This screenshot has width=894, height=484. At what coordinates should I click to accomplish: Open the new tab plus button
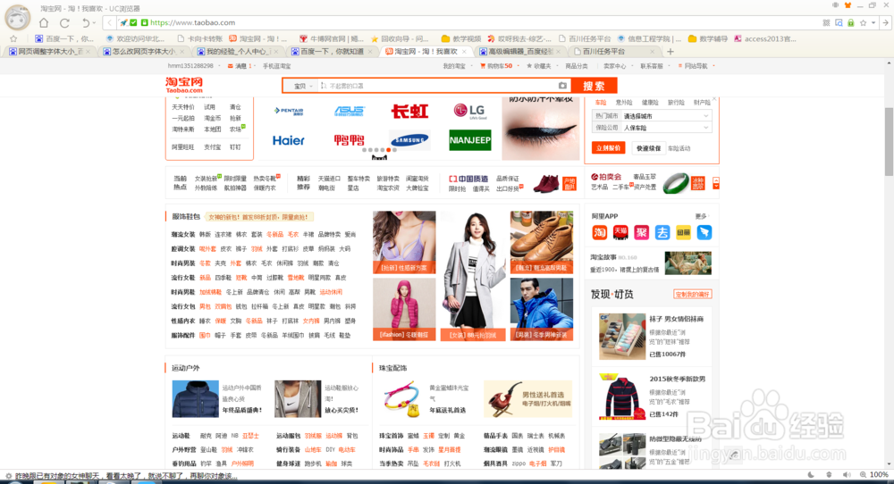click(x=670, y=51)
